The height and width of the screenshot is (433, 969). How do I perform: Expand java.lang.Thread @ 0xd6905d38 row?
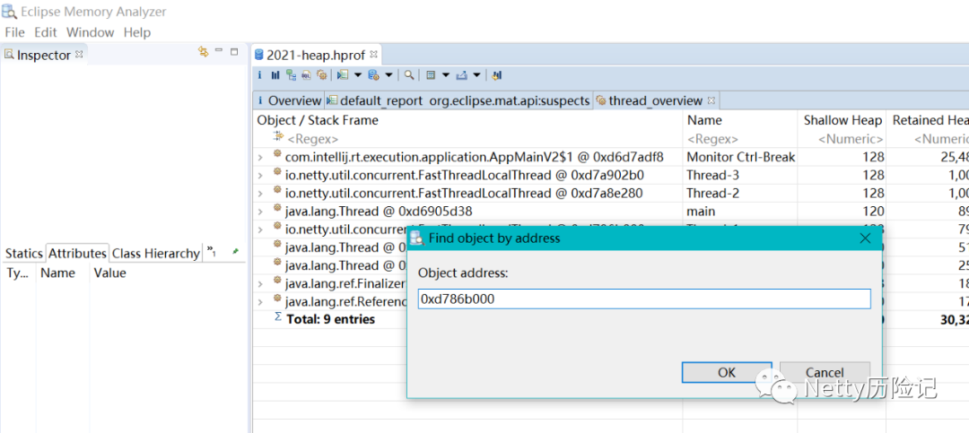click(x=260, y=212)
